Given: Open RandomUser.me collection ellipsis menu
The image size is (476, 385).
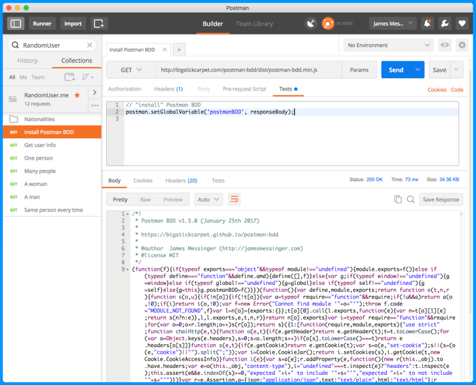Looking at the screenshot, I should pyautogui.click(x=95, y=105).
